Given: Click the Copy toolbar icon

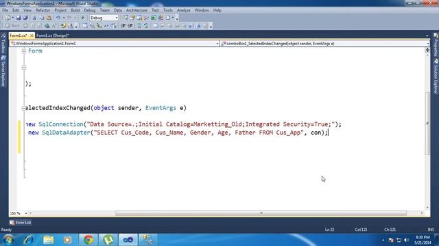Looking at the screenshot, I should click(41, 18).
